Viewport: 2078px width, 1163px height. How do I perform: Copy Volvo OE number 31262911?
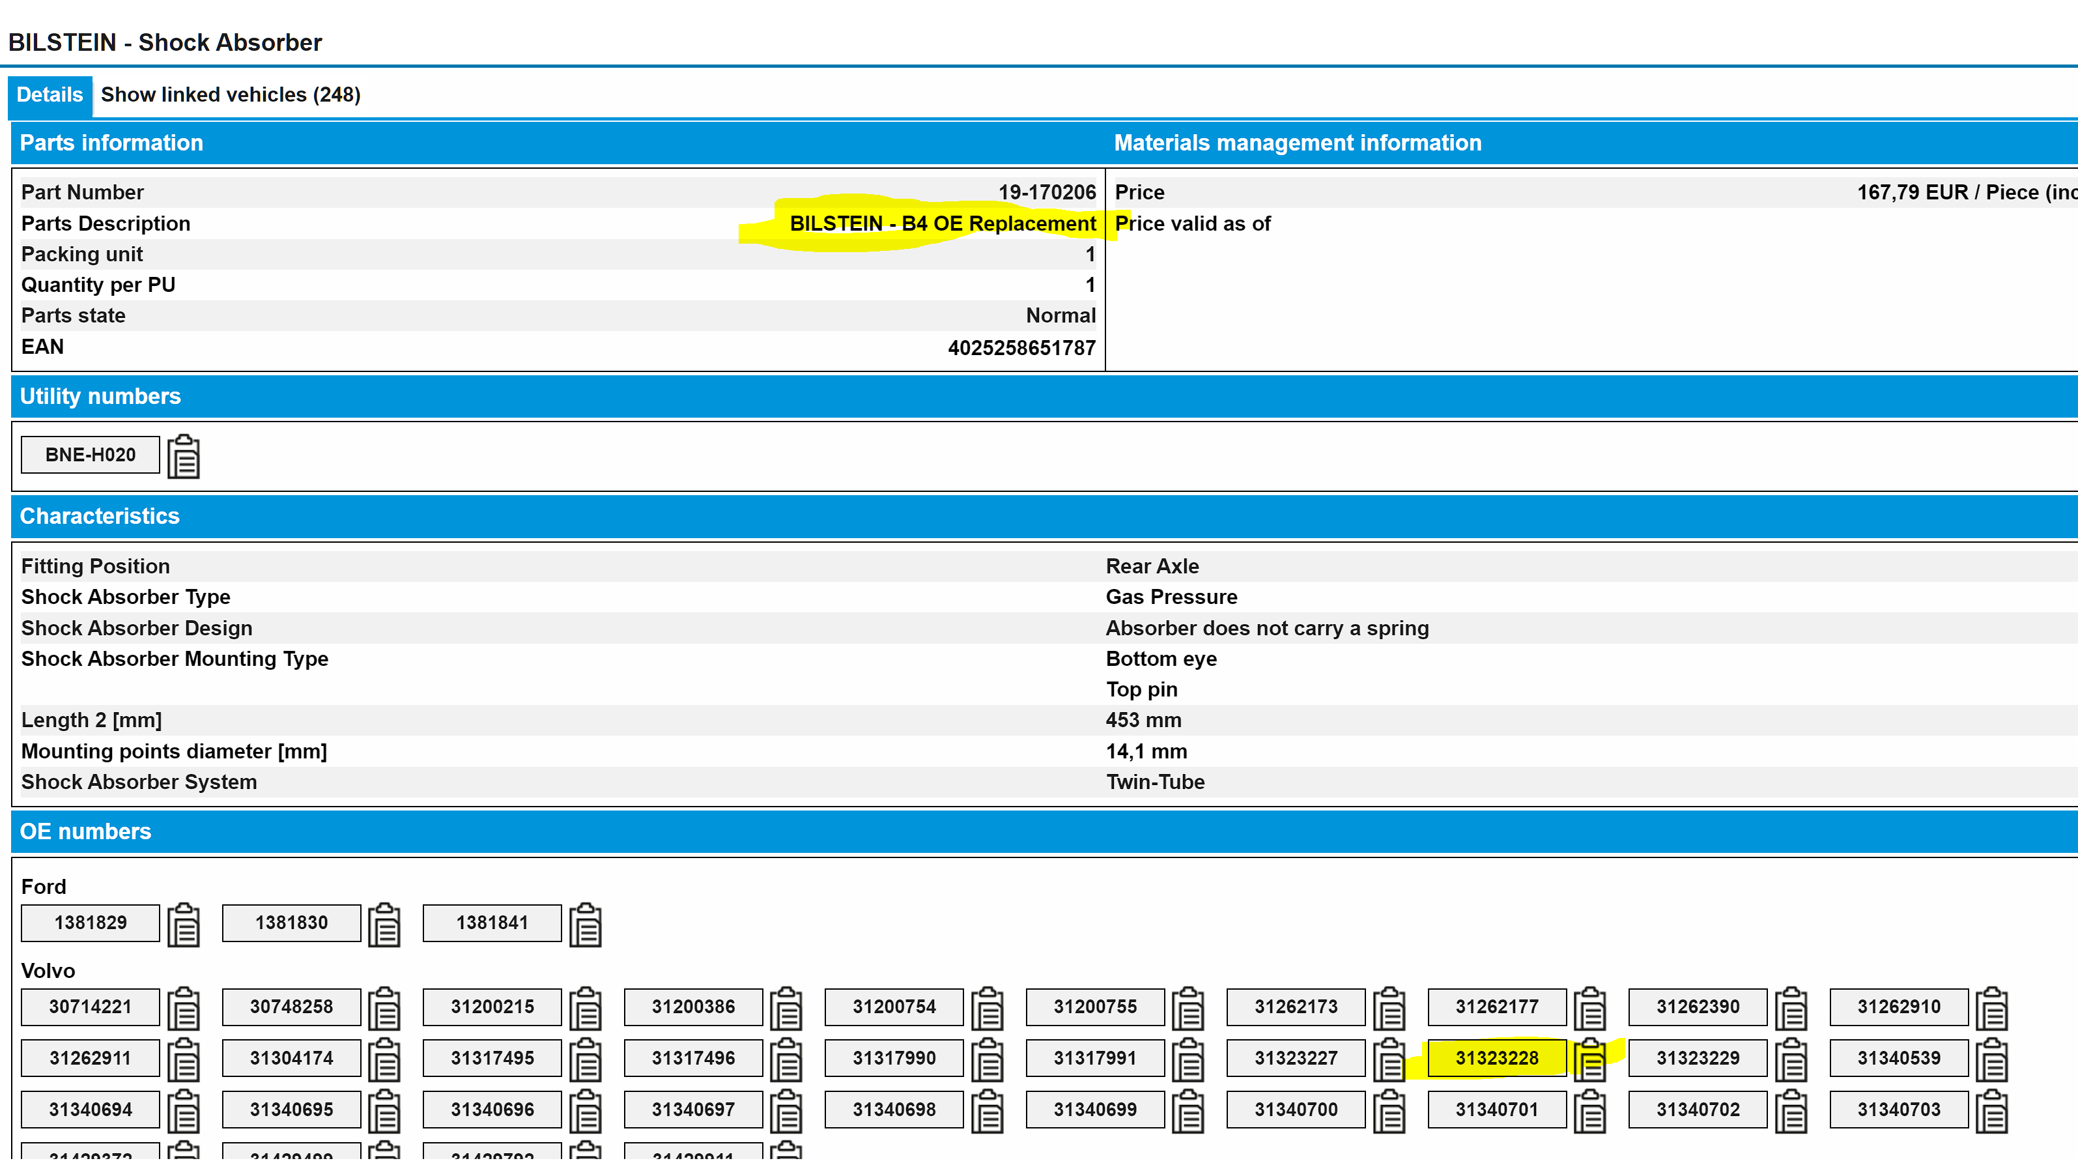point(184,1061)
